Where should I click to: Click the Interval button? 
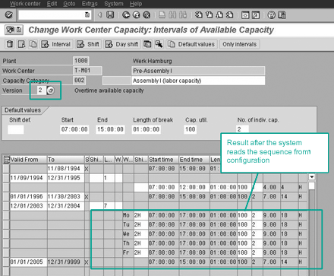(x=56, y=44)
